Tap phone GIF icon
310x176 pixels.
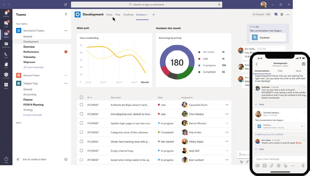tap(264, 166)
